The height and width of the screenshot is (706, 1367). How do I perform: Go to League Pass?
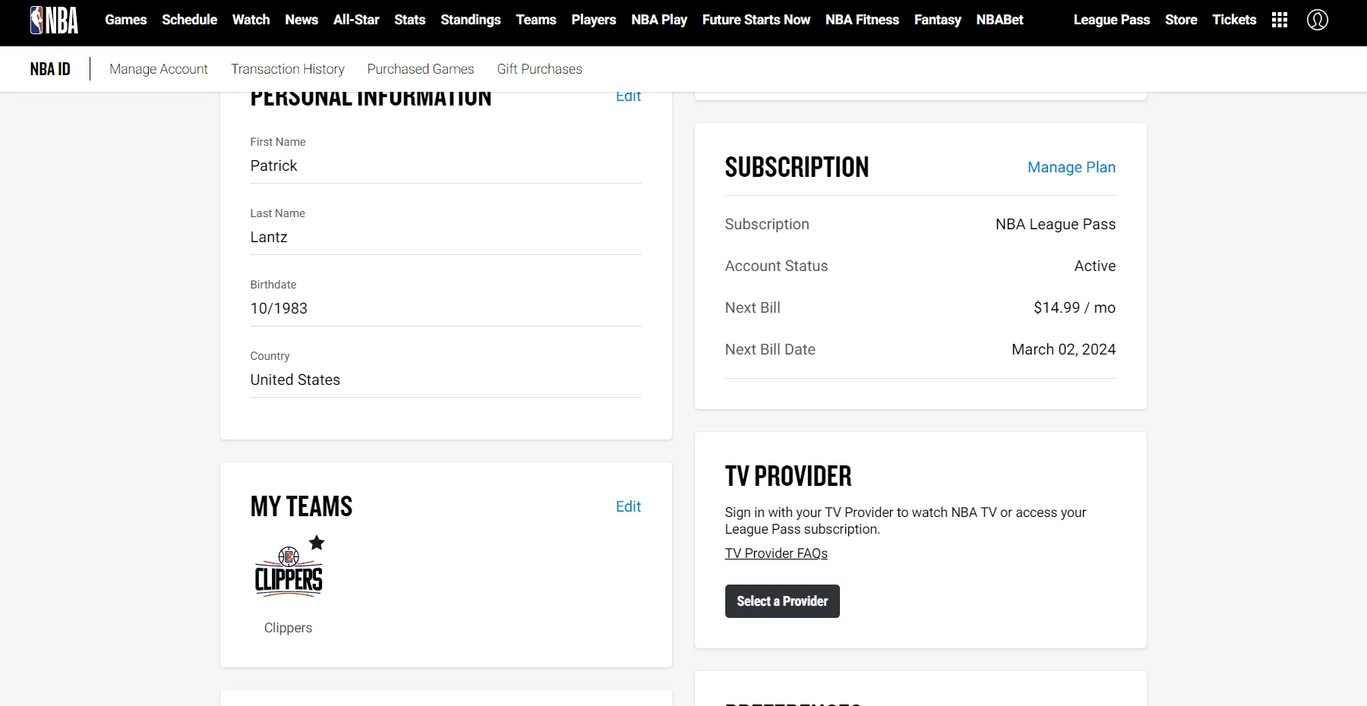(x=1112, y=20)
